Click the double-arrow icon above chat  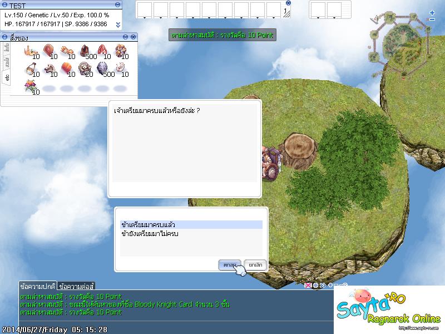323,285
